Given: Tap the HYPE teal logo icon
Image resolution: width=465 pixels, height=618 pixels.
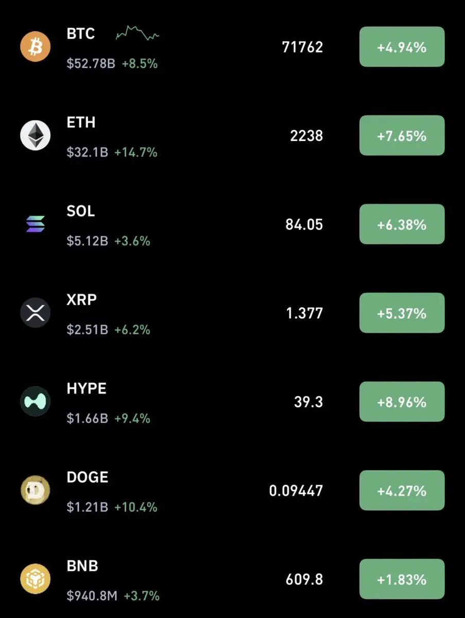Looking at the screenshot, I should [x=35, y=402].
